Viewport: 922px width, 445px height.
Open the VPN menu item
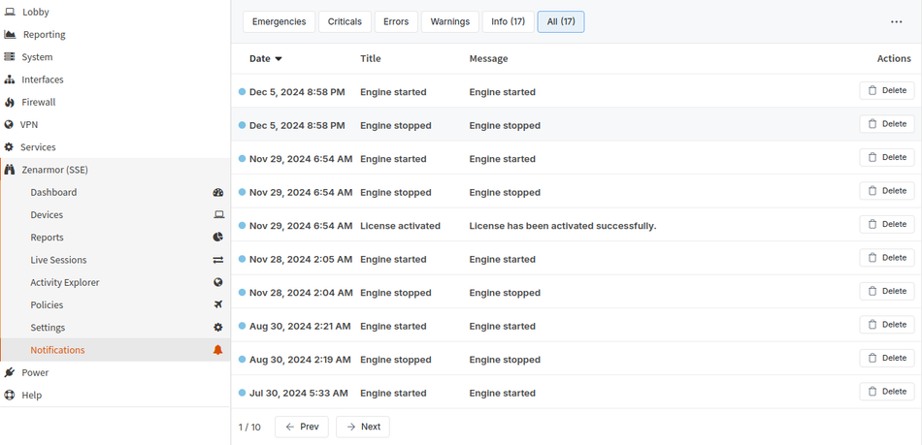click(28, 125)
